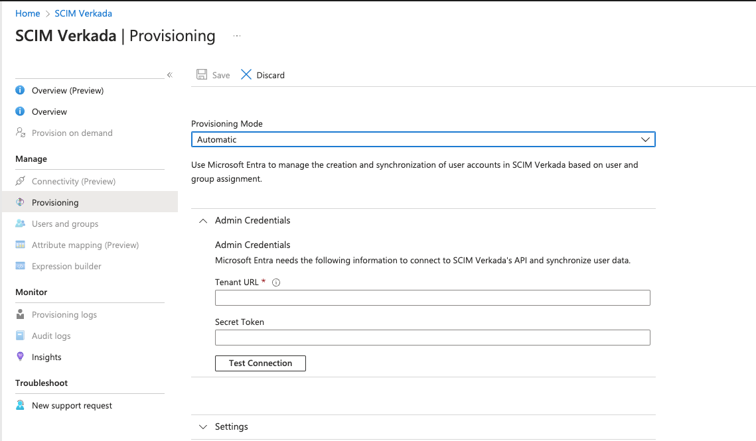Click the Provisioning logs icon in sidebar
This screenshot has height=441, width=756.
click(x=21, y=314)
